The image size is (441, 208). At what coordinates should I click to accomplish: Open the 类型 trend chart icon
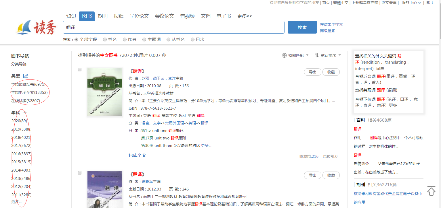coord(26,76)
